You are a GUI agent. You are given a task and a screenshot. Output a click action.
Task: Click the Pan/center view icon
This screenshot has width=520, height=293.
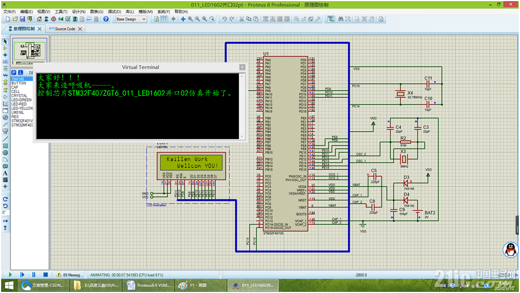click(183, 19)
